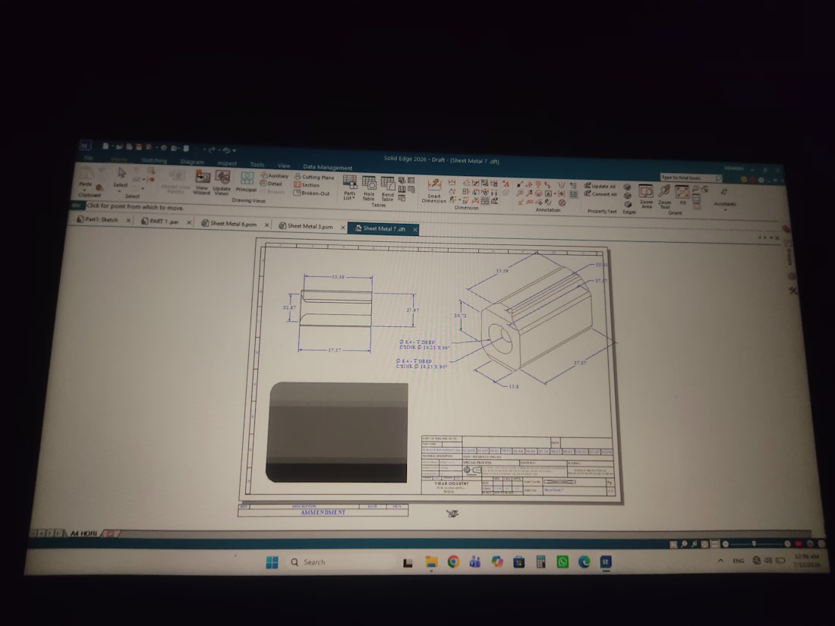This screenshot has width=835, height=626.
Task: Open Windows Start menu
Action: coord(272,562)
